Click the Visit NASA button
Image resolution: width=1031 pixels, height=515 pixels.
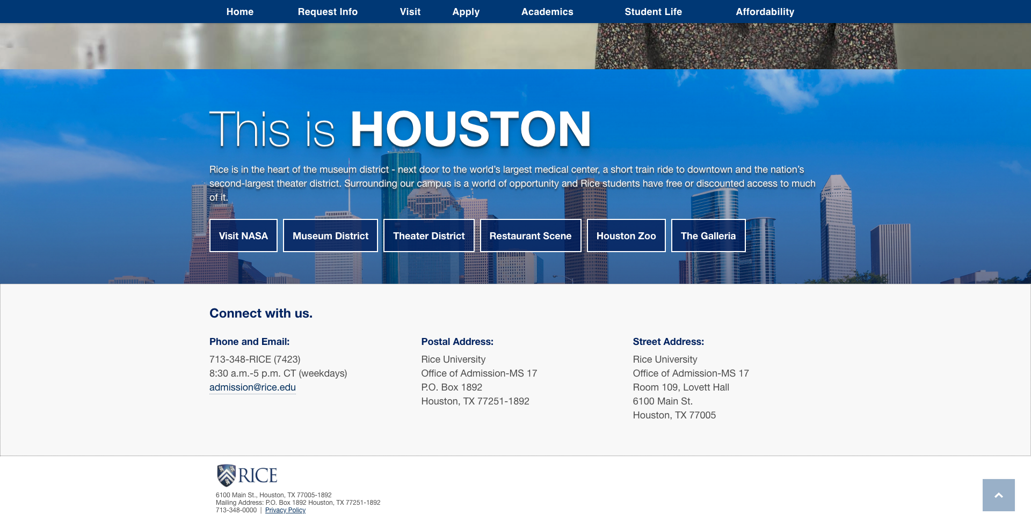(243, 236)
